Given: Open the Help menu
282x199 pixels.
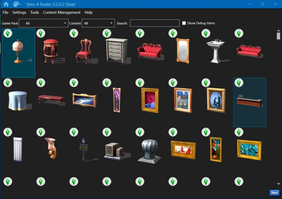Looking at the screenshot, I should point(88,12).
